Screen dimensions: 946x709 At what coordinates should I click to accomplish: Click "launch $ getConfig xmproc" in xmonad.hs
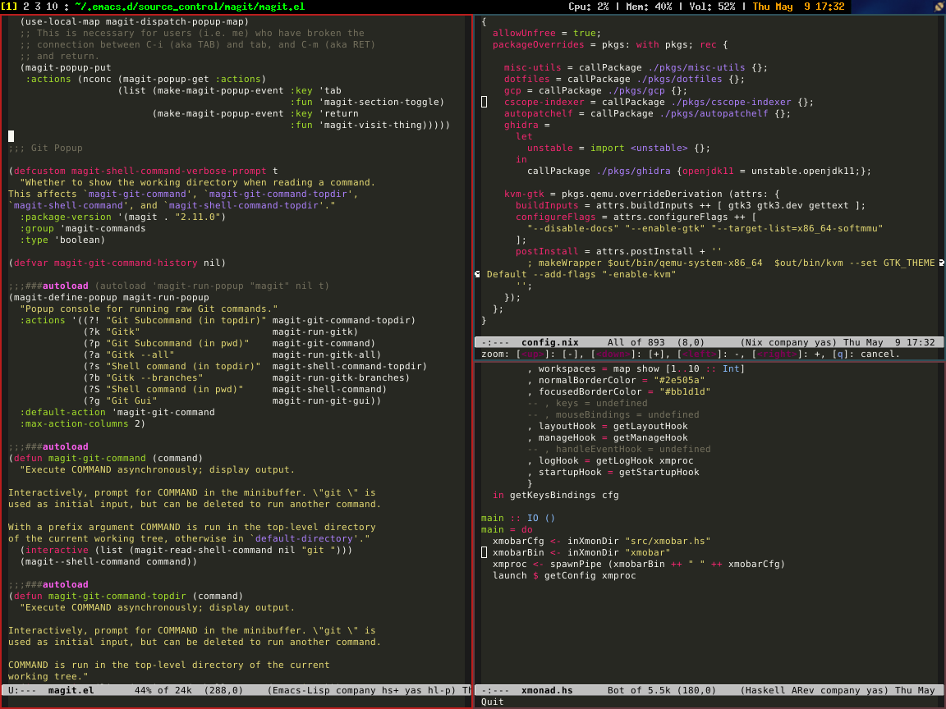click(x=564, y=576)
